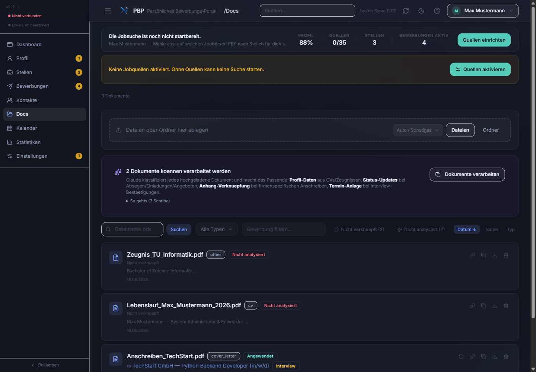Expand So gehts (3 Schritte)
536x372 pixels.
click(148, 201)
